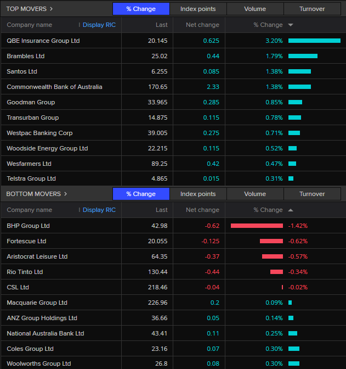Open BHP Group Ltd row
The height and width of the screenshot is (369, 346).
click(28, 226)
